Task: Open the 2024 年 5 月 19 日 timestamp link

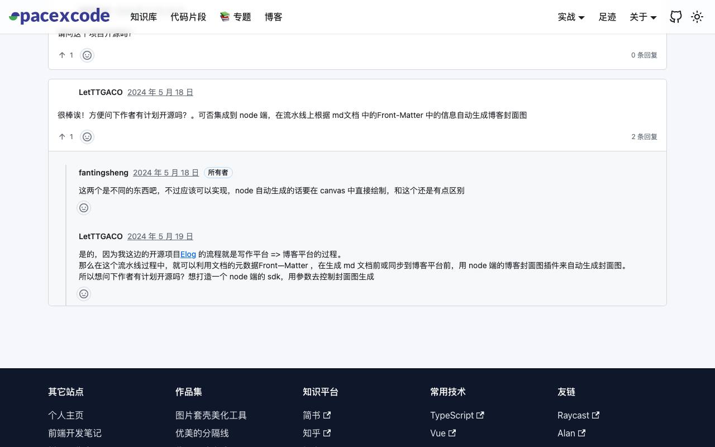Action: [x=160, y=236]
